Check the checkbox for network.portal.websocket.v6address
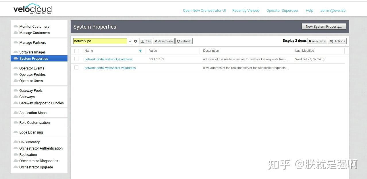The height and width of the screenshot is (179, 367). coord(76,68)
